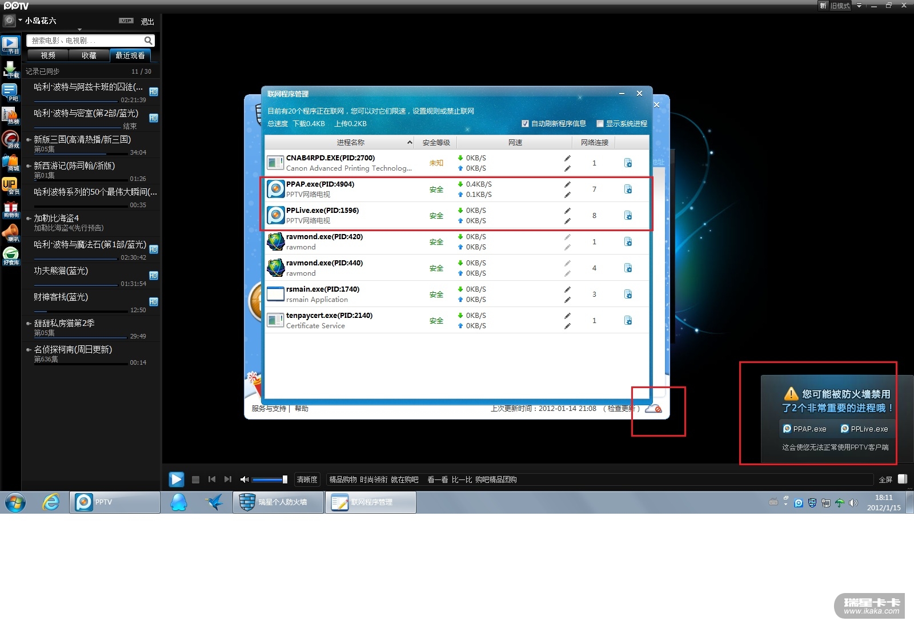Screen dimensions: 914x625
Task: Toggle 显示系统进程 checkbox
Action: pyautogui.click(x=600, y=124)
